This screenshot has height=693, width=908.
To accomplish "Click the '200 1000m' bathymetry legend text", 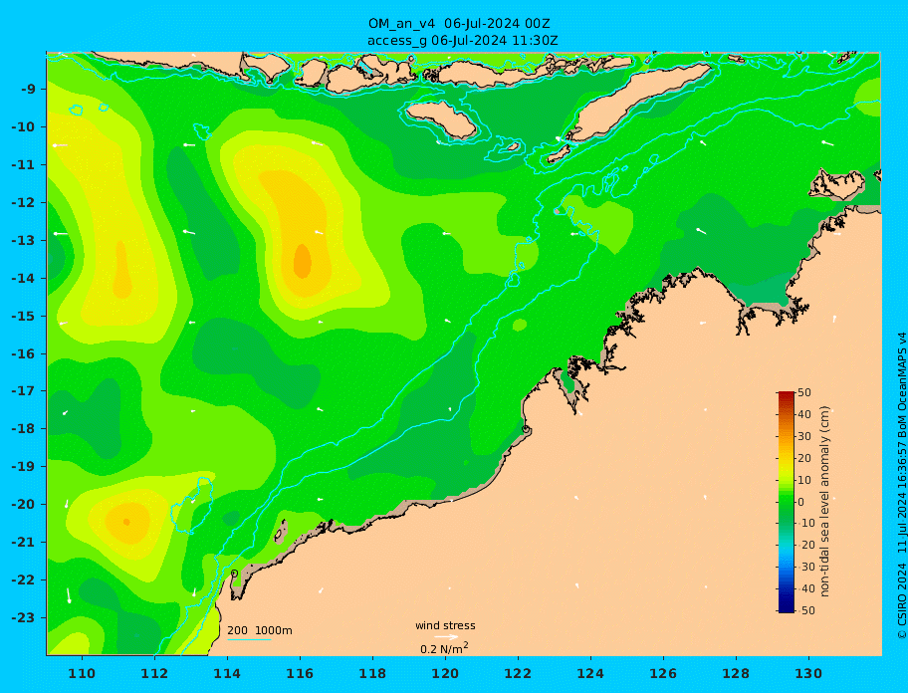I will tap(260, 630).
